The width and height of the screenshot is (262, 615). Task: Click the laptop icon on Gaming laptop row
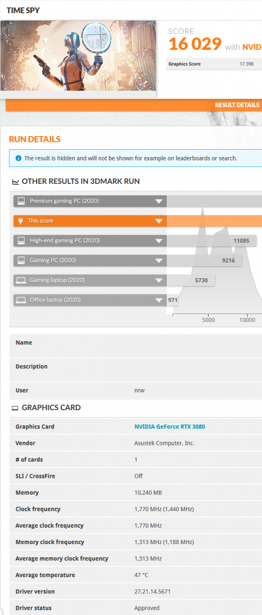(21, 280)
